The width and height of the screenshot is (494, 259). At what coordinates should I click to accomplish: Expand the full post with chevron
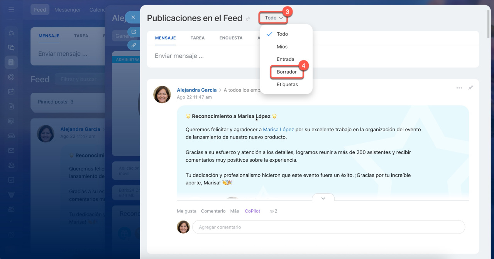point(323,198)
